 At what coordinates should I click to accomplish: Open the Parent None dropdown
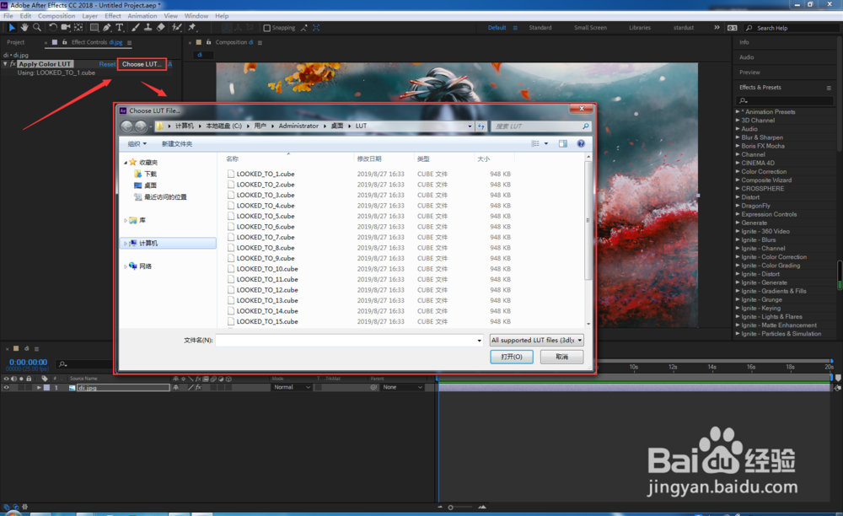[402, 387]
